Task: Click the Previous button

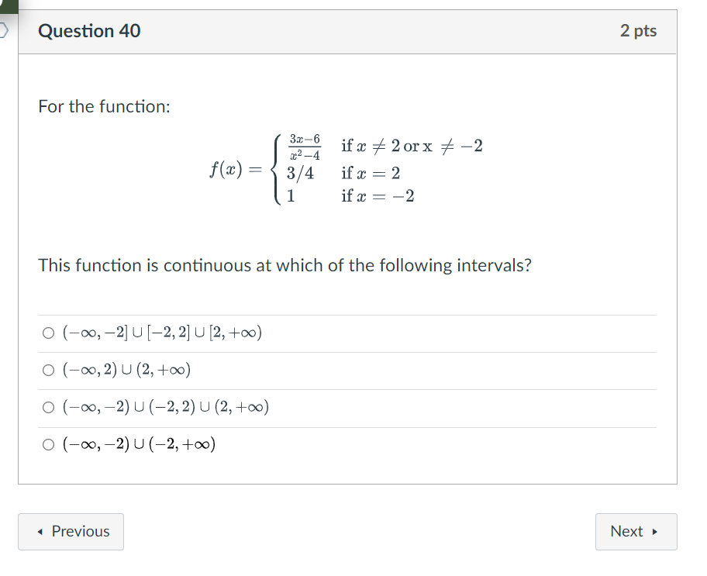Action: click(71, 532)
